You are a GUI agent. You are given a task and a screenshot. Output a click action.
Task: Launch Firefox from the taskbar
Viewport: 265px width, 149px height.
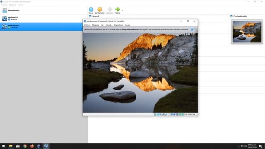32,146
